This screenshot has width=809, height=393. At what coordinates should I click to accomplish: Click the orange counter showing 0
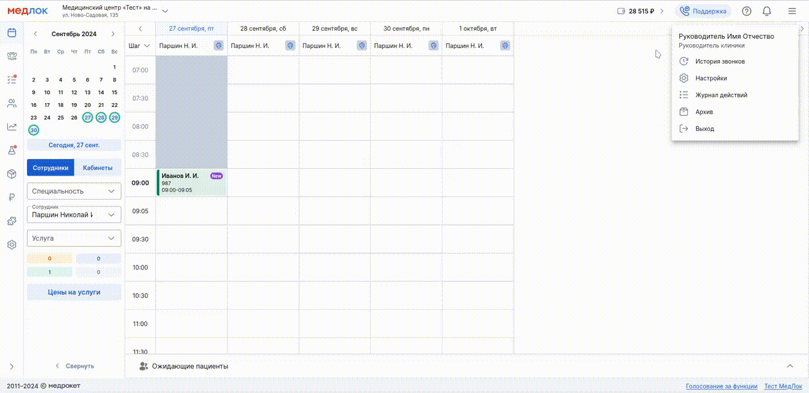pyautogui.click(x=50, y=259)
